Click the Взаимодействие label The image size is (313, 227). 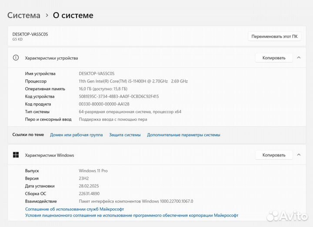click(x=41, y=201)
